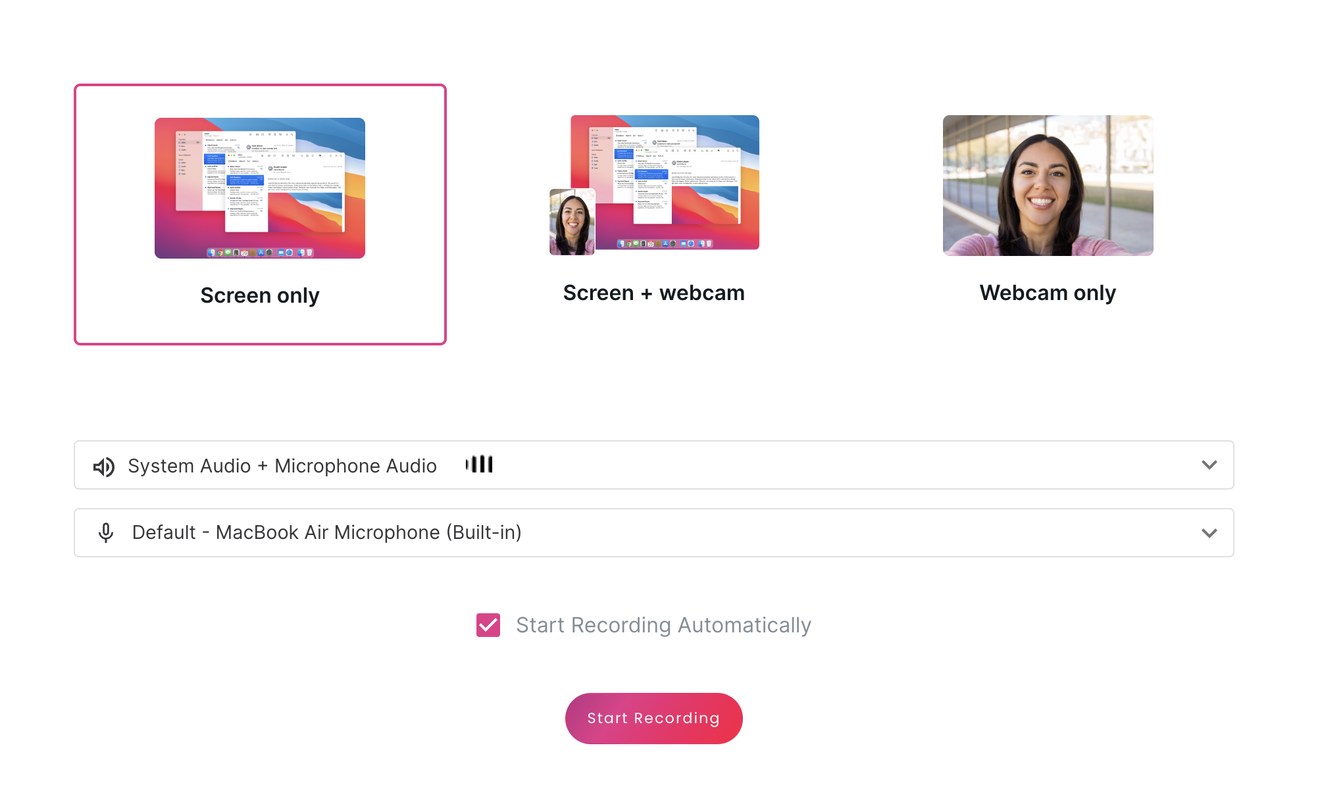Click the speaker icon in audio source field
Image resolution: width=1324 pixels, height=787 pixels.
click(104, 467)
